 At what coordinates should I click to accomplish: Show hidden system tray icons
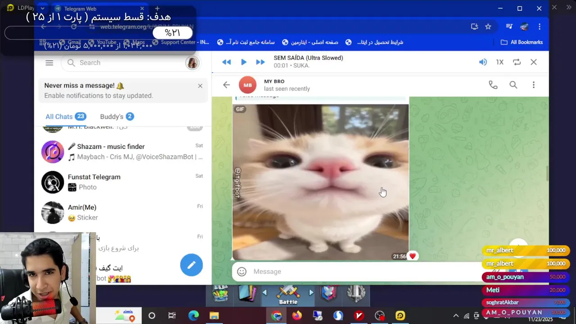click(456, 316)
